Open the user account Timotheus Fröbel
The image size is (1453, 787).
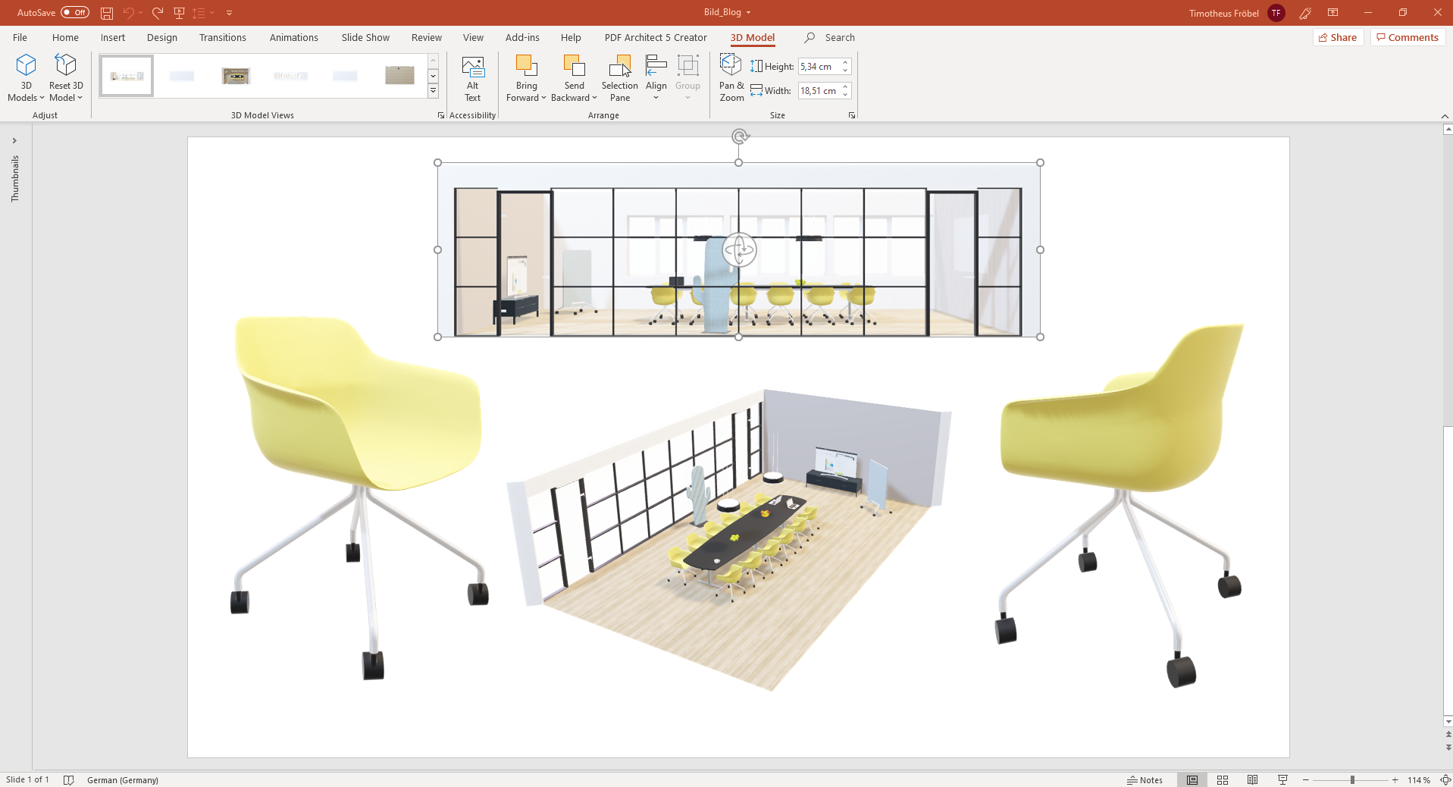click(1237, 13)
